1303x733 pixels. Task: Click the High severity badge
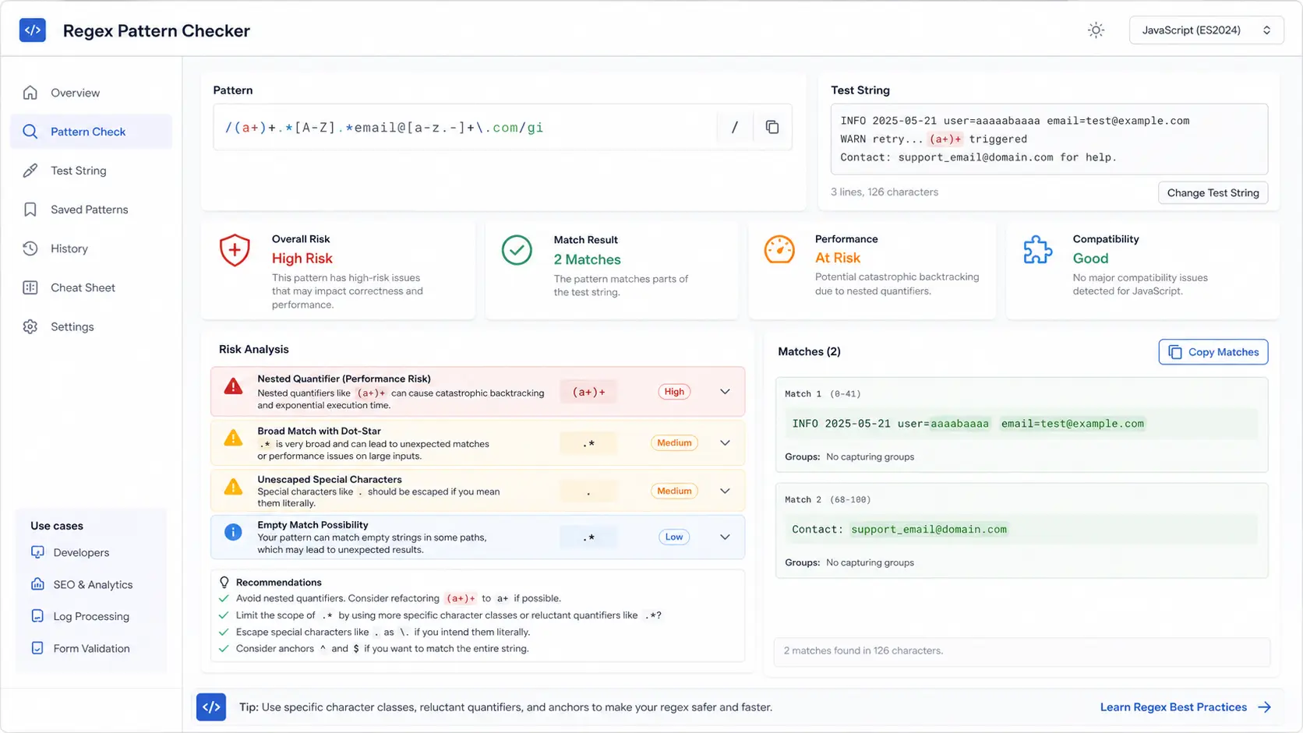click(674, 392)
